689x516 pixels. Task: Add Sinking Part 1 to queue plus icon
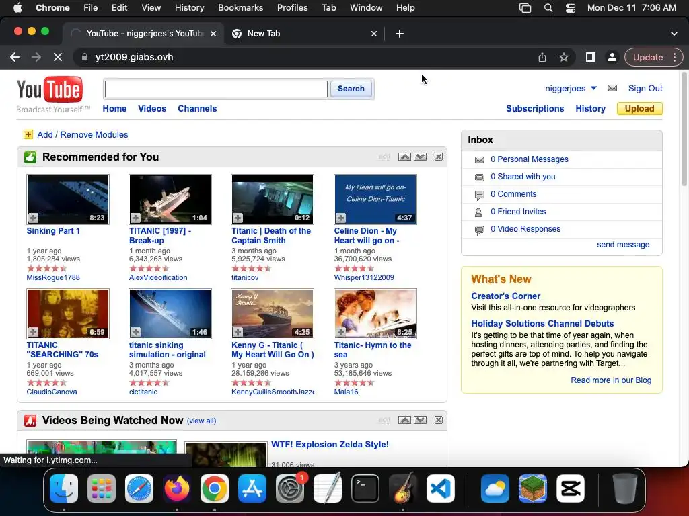pos(34,218)
